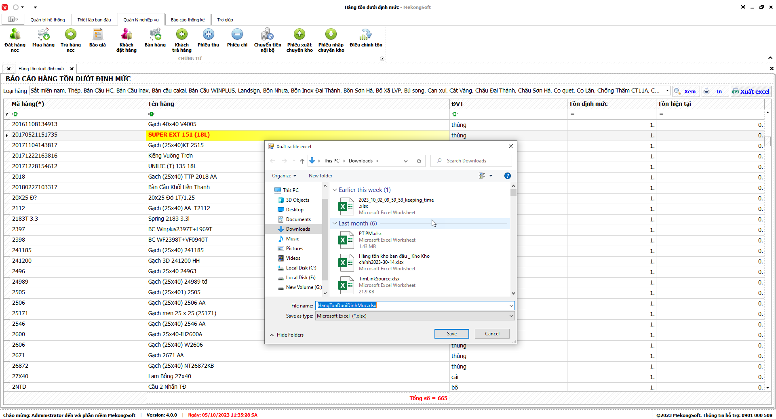
Task: Click the Báo giá quotation icon
Action: pos(97,35)
